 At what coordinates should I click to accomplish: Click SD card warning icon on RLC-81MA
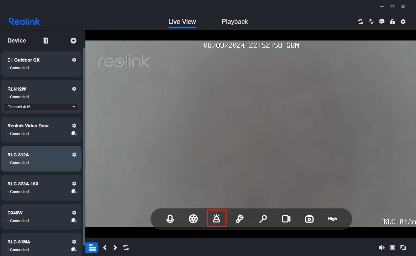[x=74, y=250]
